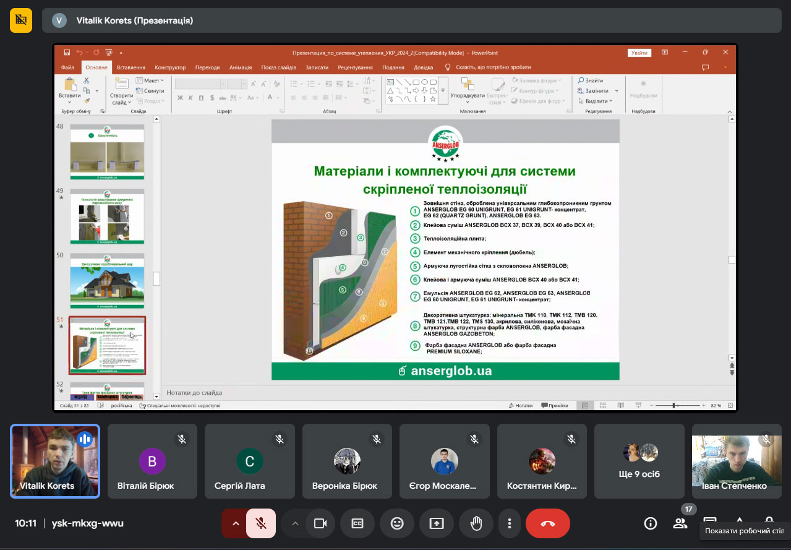The image size is (791, 550).
Task: Open the Контур фігури outline dropdown
Action: coord(536,90)
